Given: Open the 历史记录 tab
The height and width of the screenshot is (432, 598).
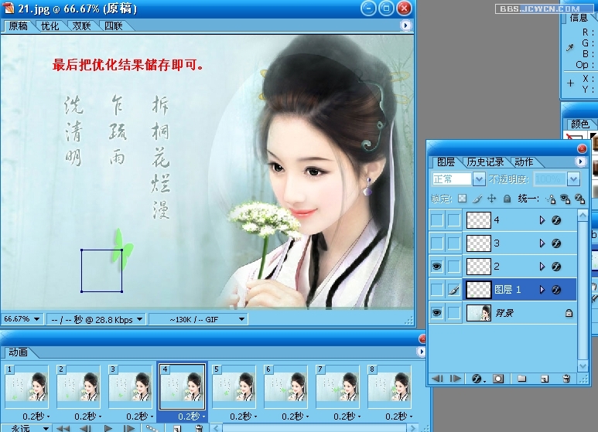Looking at the screenshot, I should [485, 162].
